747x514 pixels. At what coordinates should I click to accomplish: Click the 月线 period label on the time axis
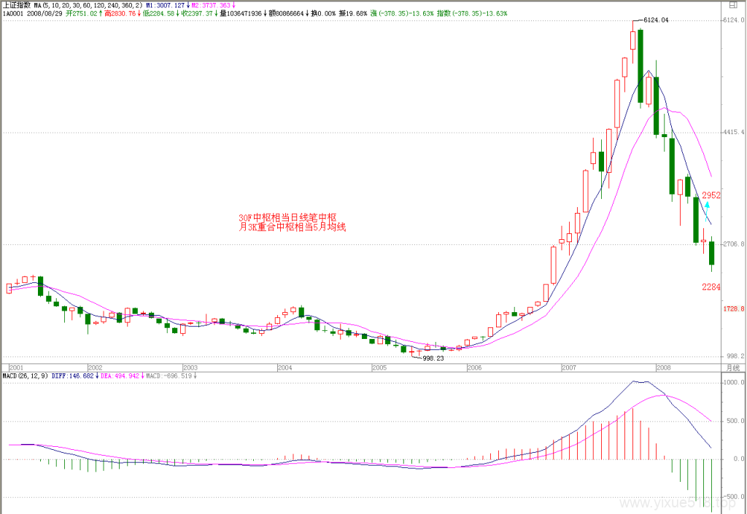click(x=732, y=368)
